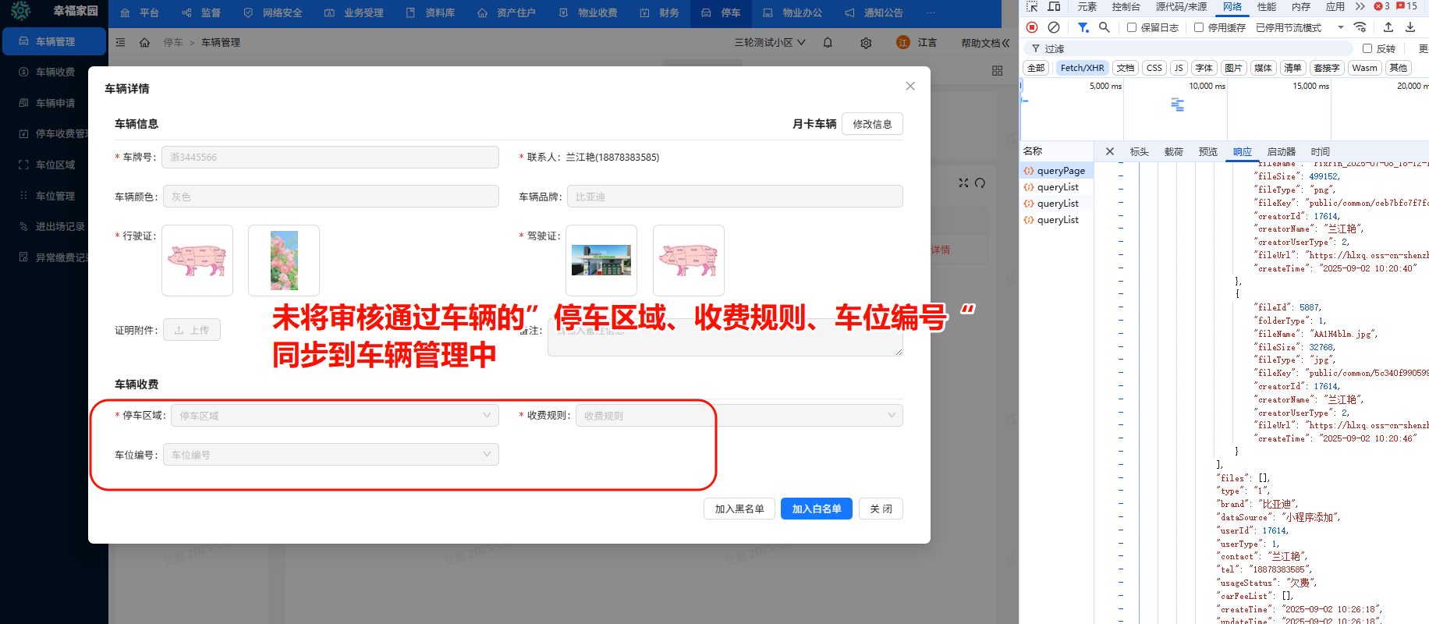The image size is (1429, 624).
Task: Show more DevTools tabs chevron
Action: point(1360,7)
